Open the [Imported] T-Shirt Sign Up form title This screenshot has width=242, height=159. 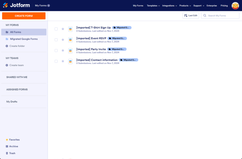coord(93,28)
